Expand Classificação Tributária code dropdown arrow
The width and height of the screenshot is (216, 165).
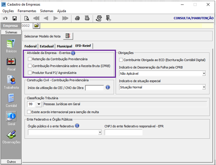tap(39, 104)
